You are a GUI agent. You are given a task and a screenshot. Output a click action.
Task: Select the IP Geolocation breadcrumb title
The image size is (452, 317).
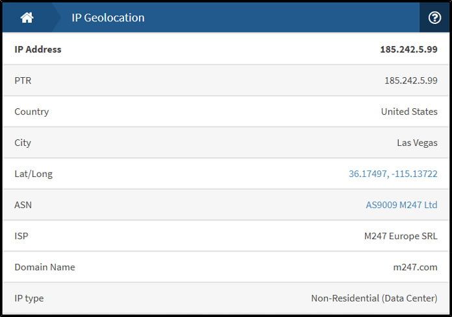pyautogui.click(x=108, y=18)
